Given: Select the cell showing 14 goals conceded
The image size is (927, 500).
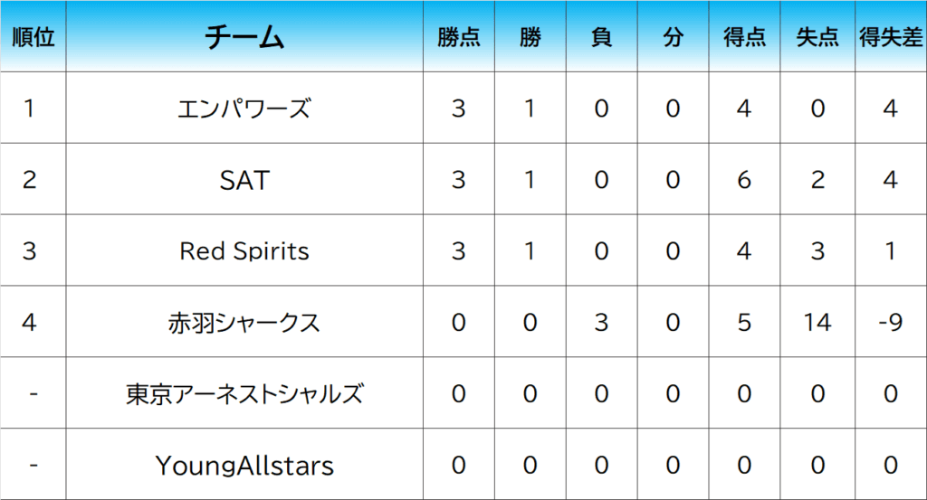Looking at the screenshot, I should pyautogui.click(x=817, y=322).
